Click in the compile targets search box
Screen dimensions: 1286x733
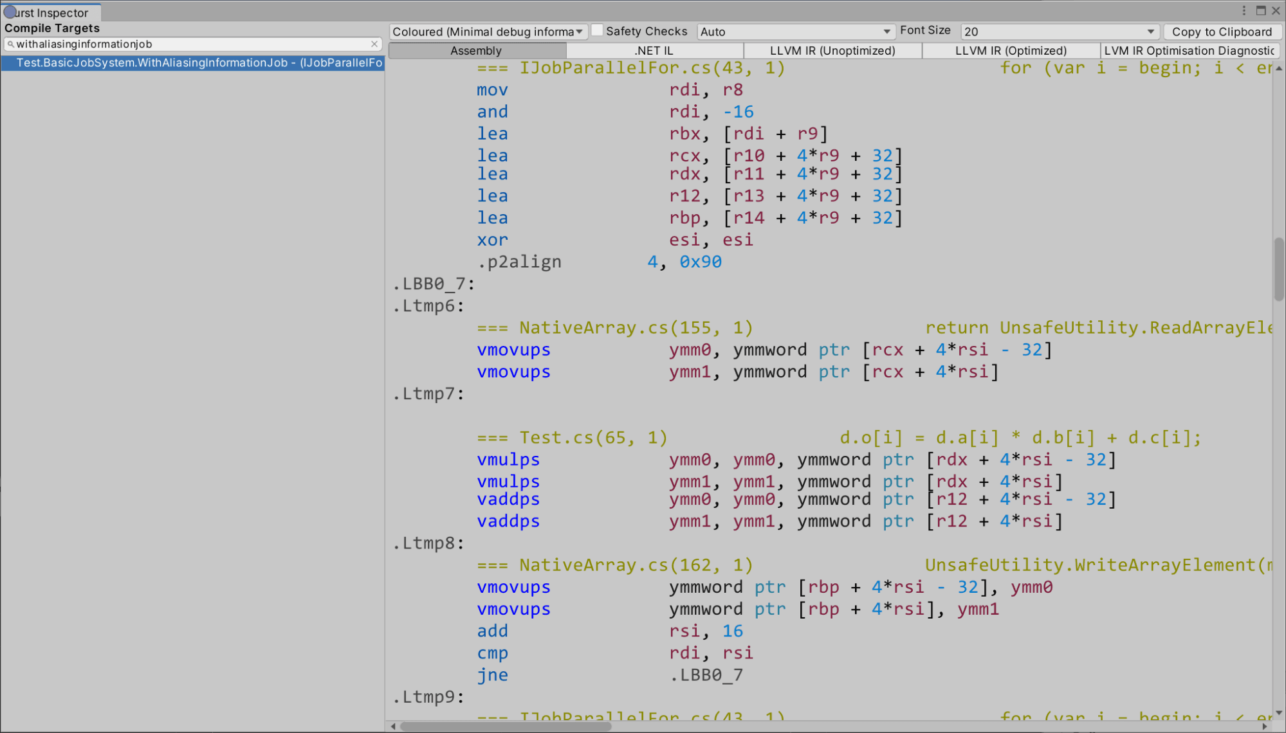192,44
